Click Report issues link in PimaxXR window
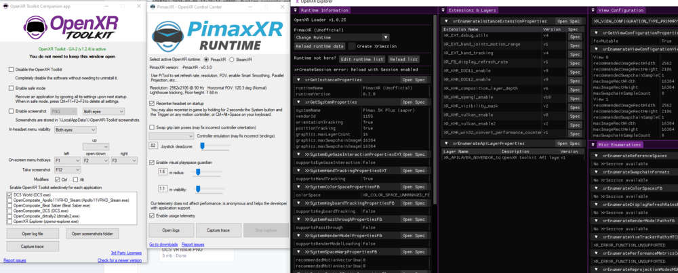Image resolution: width=678 pixels, height=273 pixels. coord(193,245)
